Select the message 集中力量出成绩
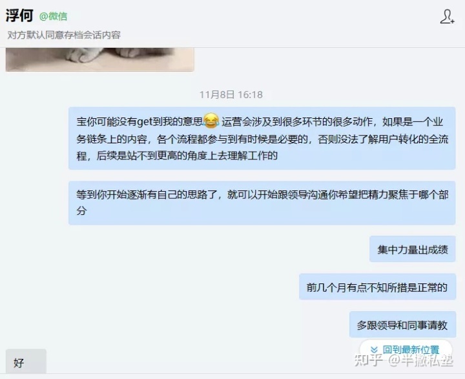Screen dimensions: 465x379 coord(412,249)
